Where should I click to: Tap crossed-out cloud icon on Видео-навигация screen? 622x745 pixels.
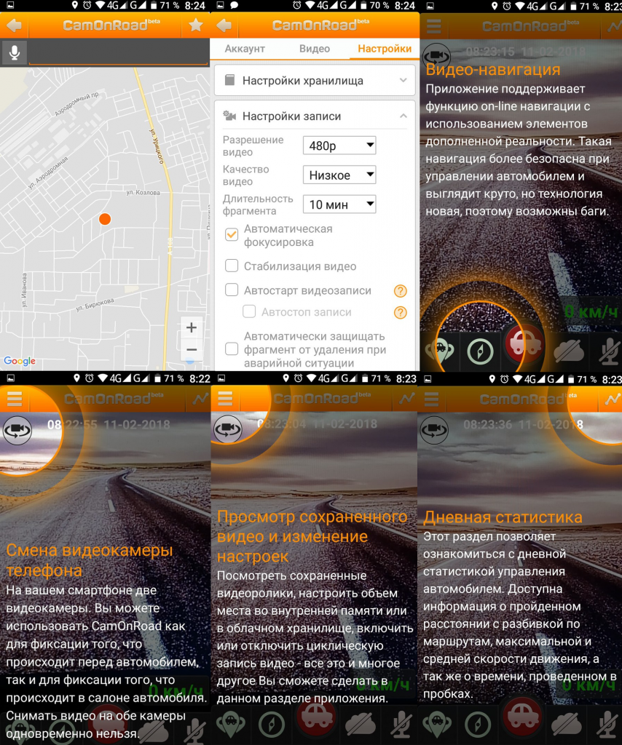(x=569, y=351)
